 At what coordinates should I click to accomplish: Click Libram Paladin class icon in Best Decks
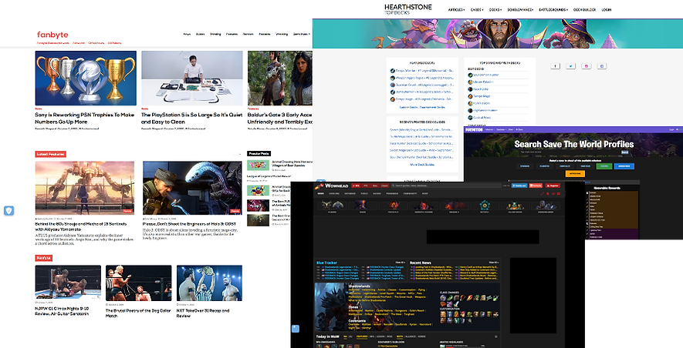point(471,82)
